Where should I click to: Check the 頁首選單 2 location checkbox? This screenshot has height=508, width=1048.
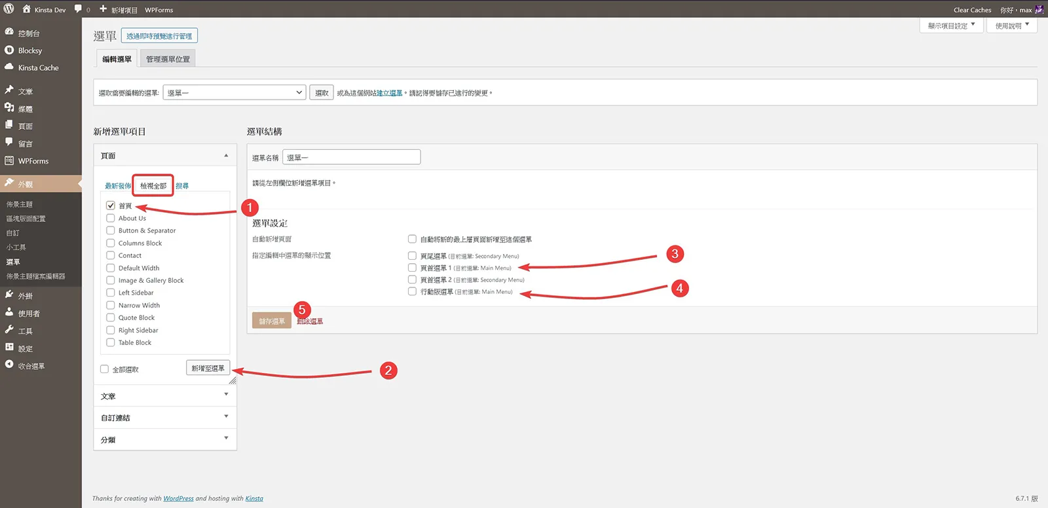tap(412, 280)
